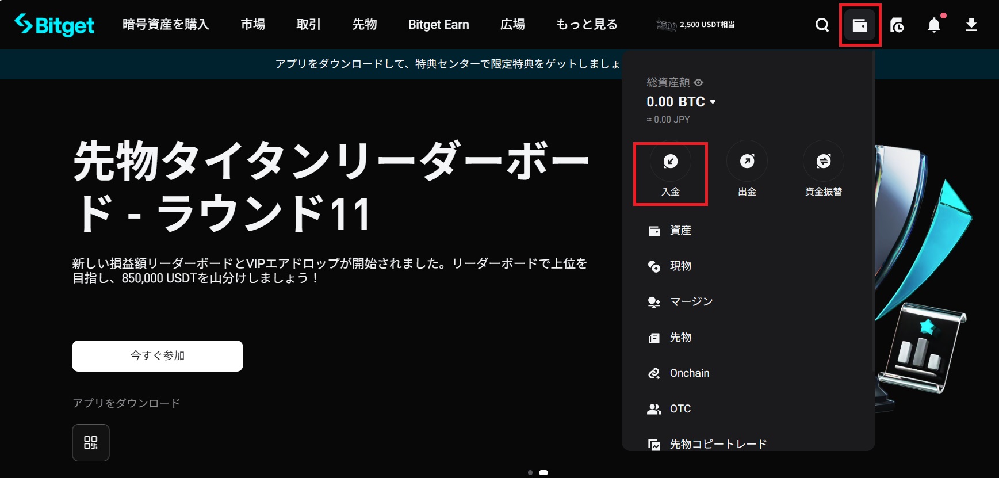The image size is (999, 478).
Task: Open the Bitget Earn tab
Action: click(x=438, y=25)
